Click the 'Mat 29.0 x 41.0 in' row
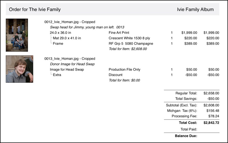Screen dimensions: 228x143 (67, 38)
